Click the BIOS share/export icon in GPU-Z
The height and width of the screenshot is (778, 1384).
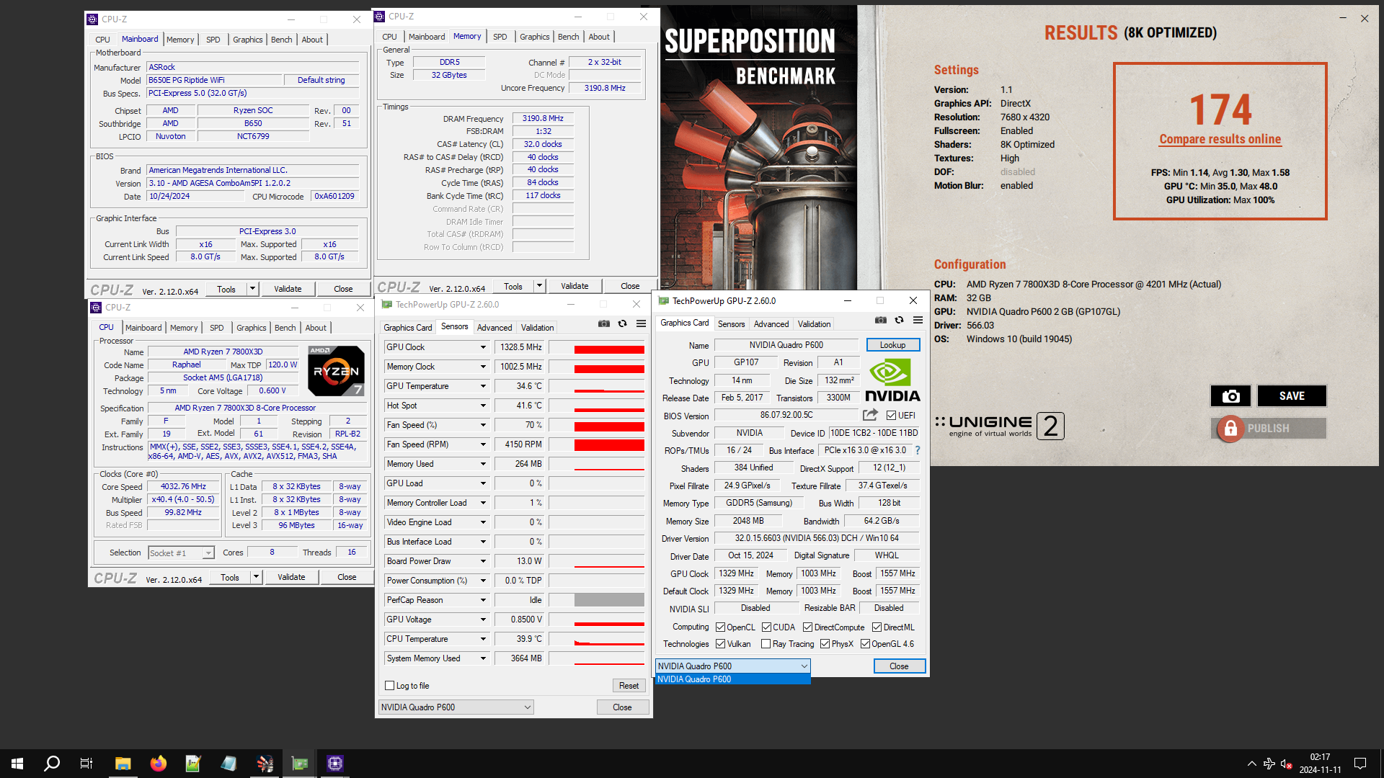tap(870, 415)
